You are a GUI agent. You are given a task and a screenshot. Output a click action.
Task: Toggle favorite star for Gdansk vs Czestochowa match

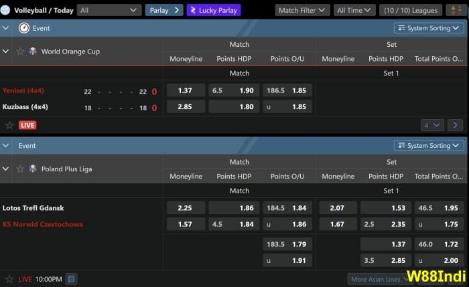(x=9, y=279)
